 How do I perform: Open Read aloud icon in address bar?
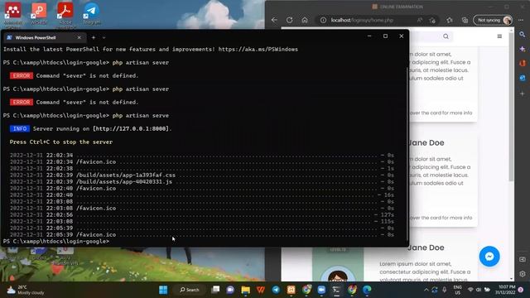[420, 20]
